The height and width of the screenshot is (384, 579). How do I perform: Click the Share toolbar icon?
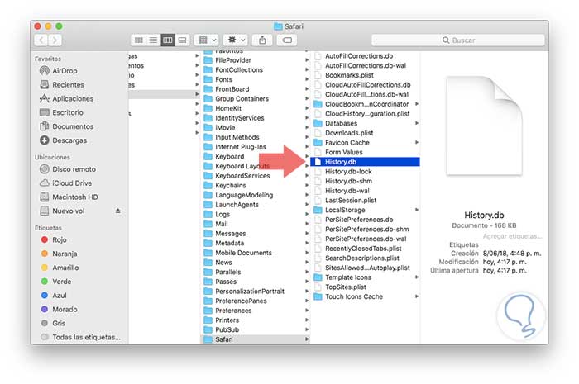pyautogui.click(x=262, y=40)
